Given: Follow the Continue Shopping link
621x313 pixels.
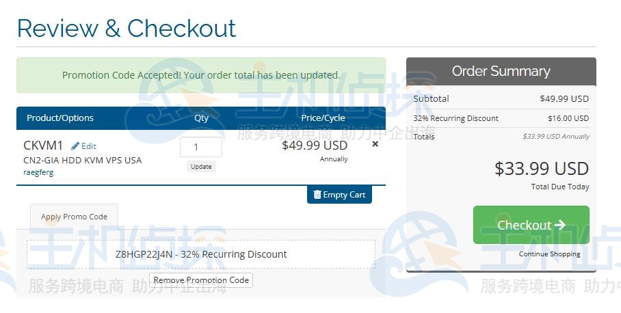Looking at the screenshot, I should pos(549,254).
